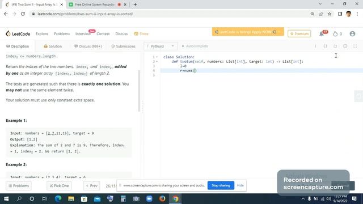Open Windows action center notifications

pyautogui.click(x=354, y=199)
